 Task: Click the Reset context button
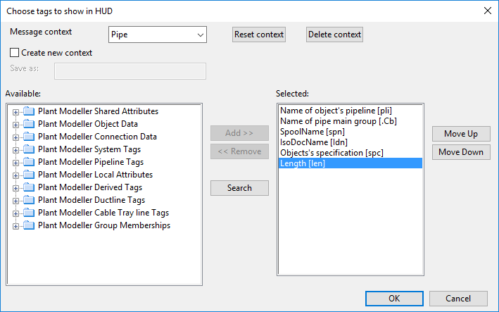[x=259, y=35]
